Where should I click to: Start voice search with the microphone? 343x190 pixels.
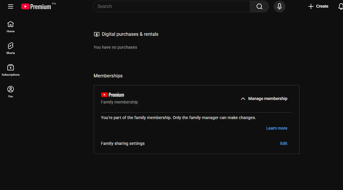click(x=279, y=6)
